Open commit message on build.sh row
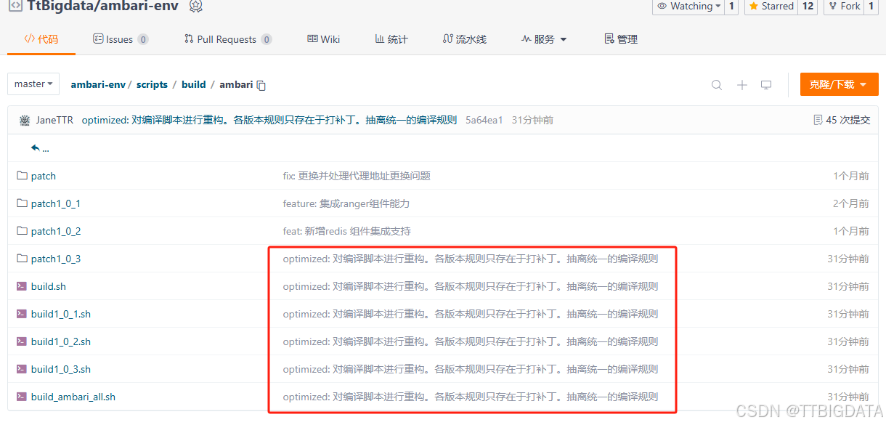This screenshot has width=886, height=425. pyautogui.click(x=471, y=286)
